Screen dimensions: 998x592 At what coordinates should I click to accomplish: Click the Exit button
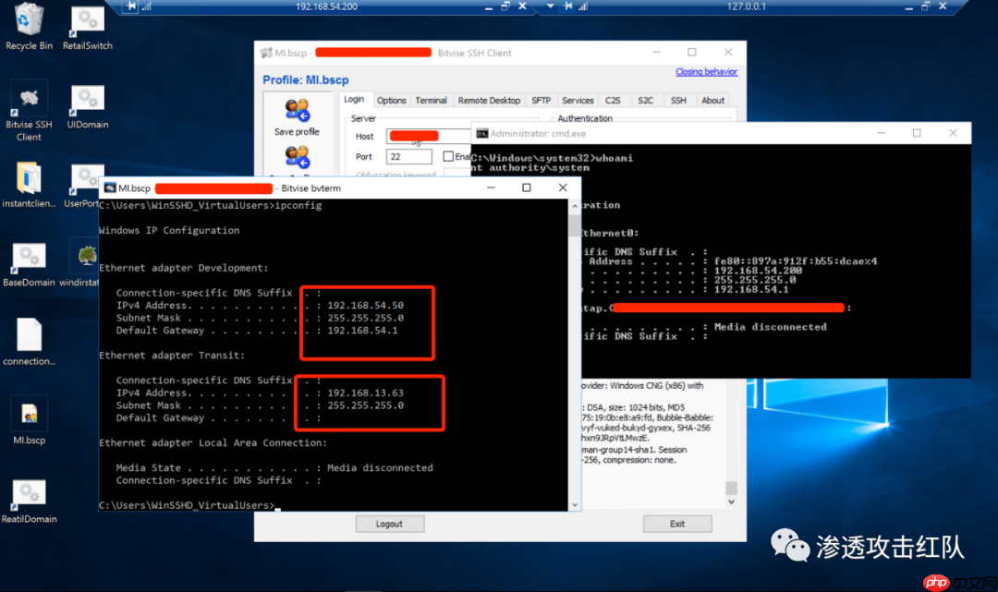pos(677,524)
